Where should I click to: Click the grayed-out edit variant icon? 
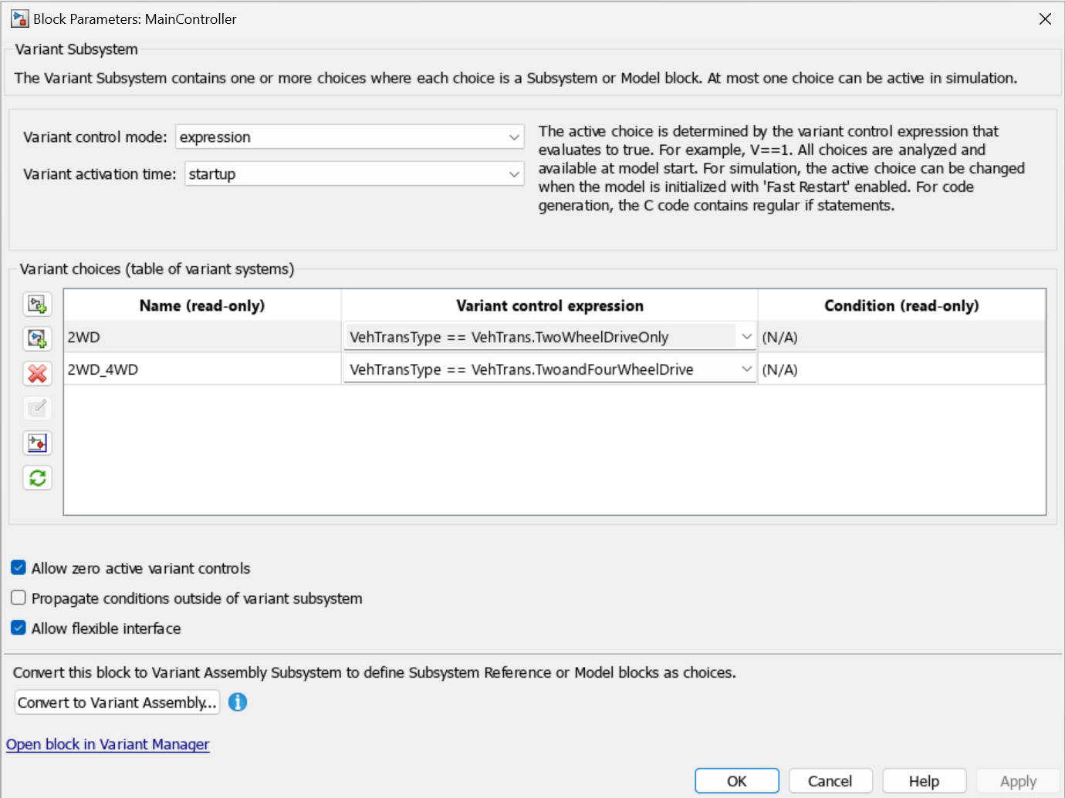click(37, 408)
